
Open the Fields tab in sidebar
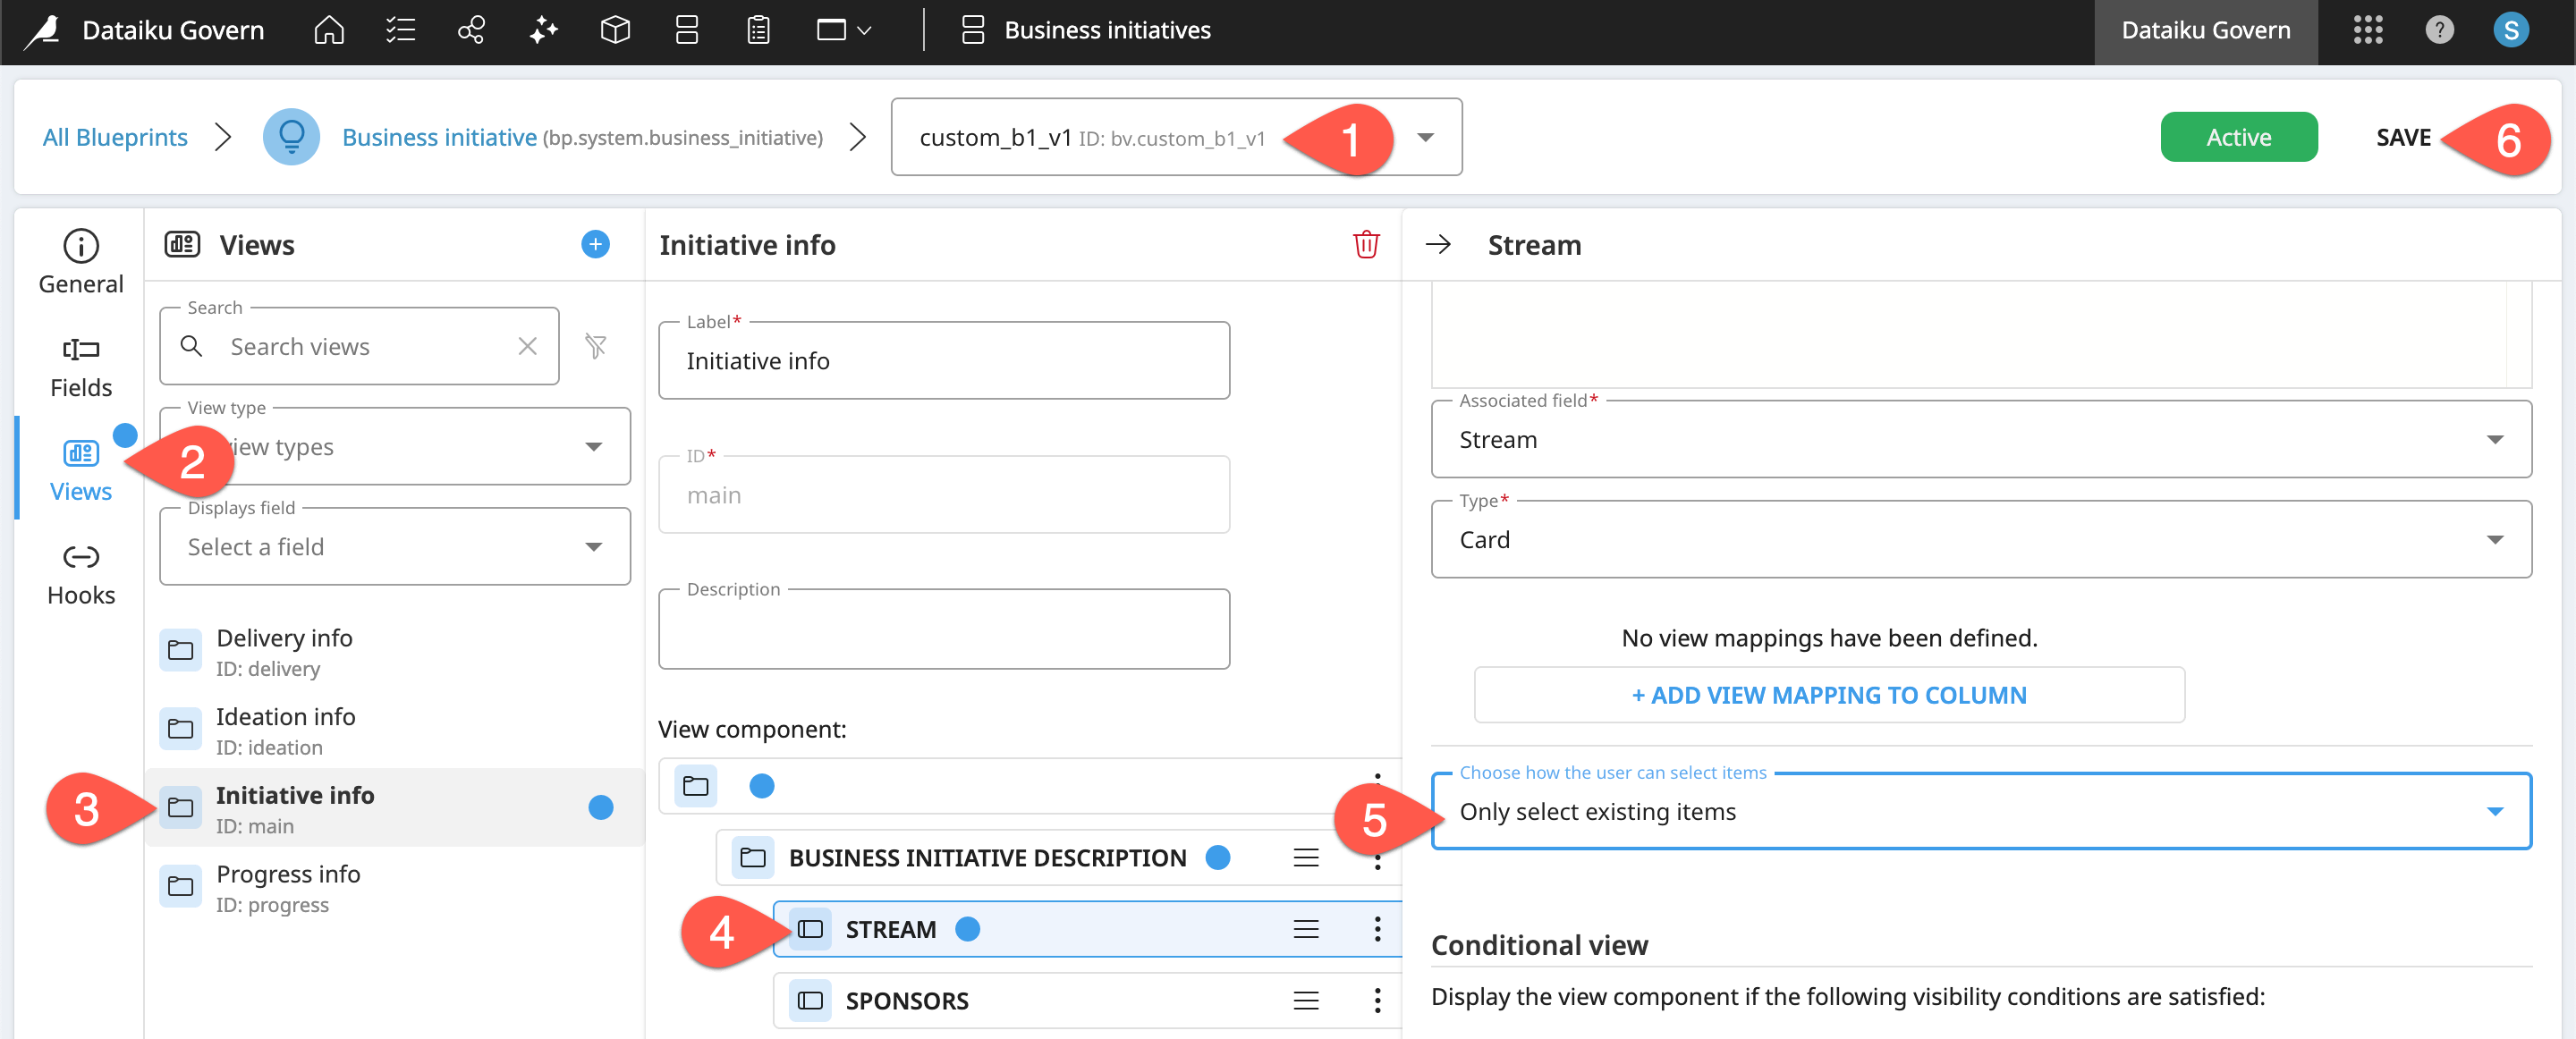(81, 367)
